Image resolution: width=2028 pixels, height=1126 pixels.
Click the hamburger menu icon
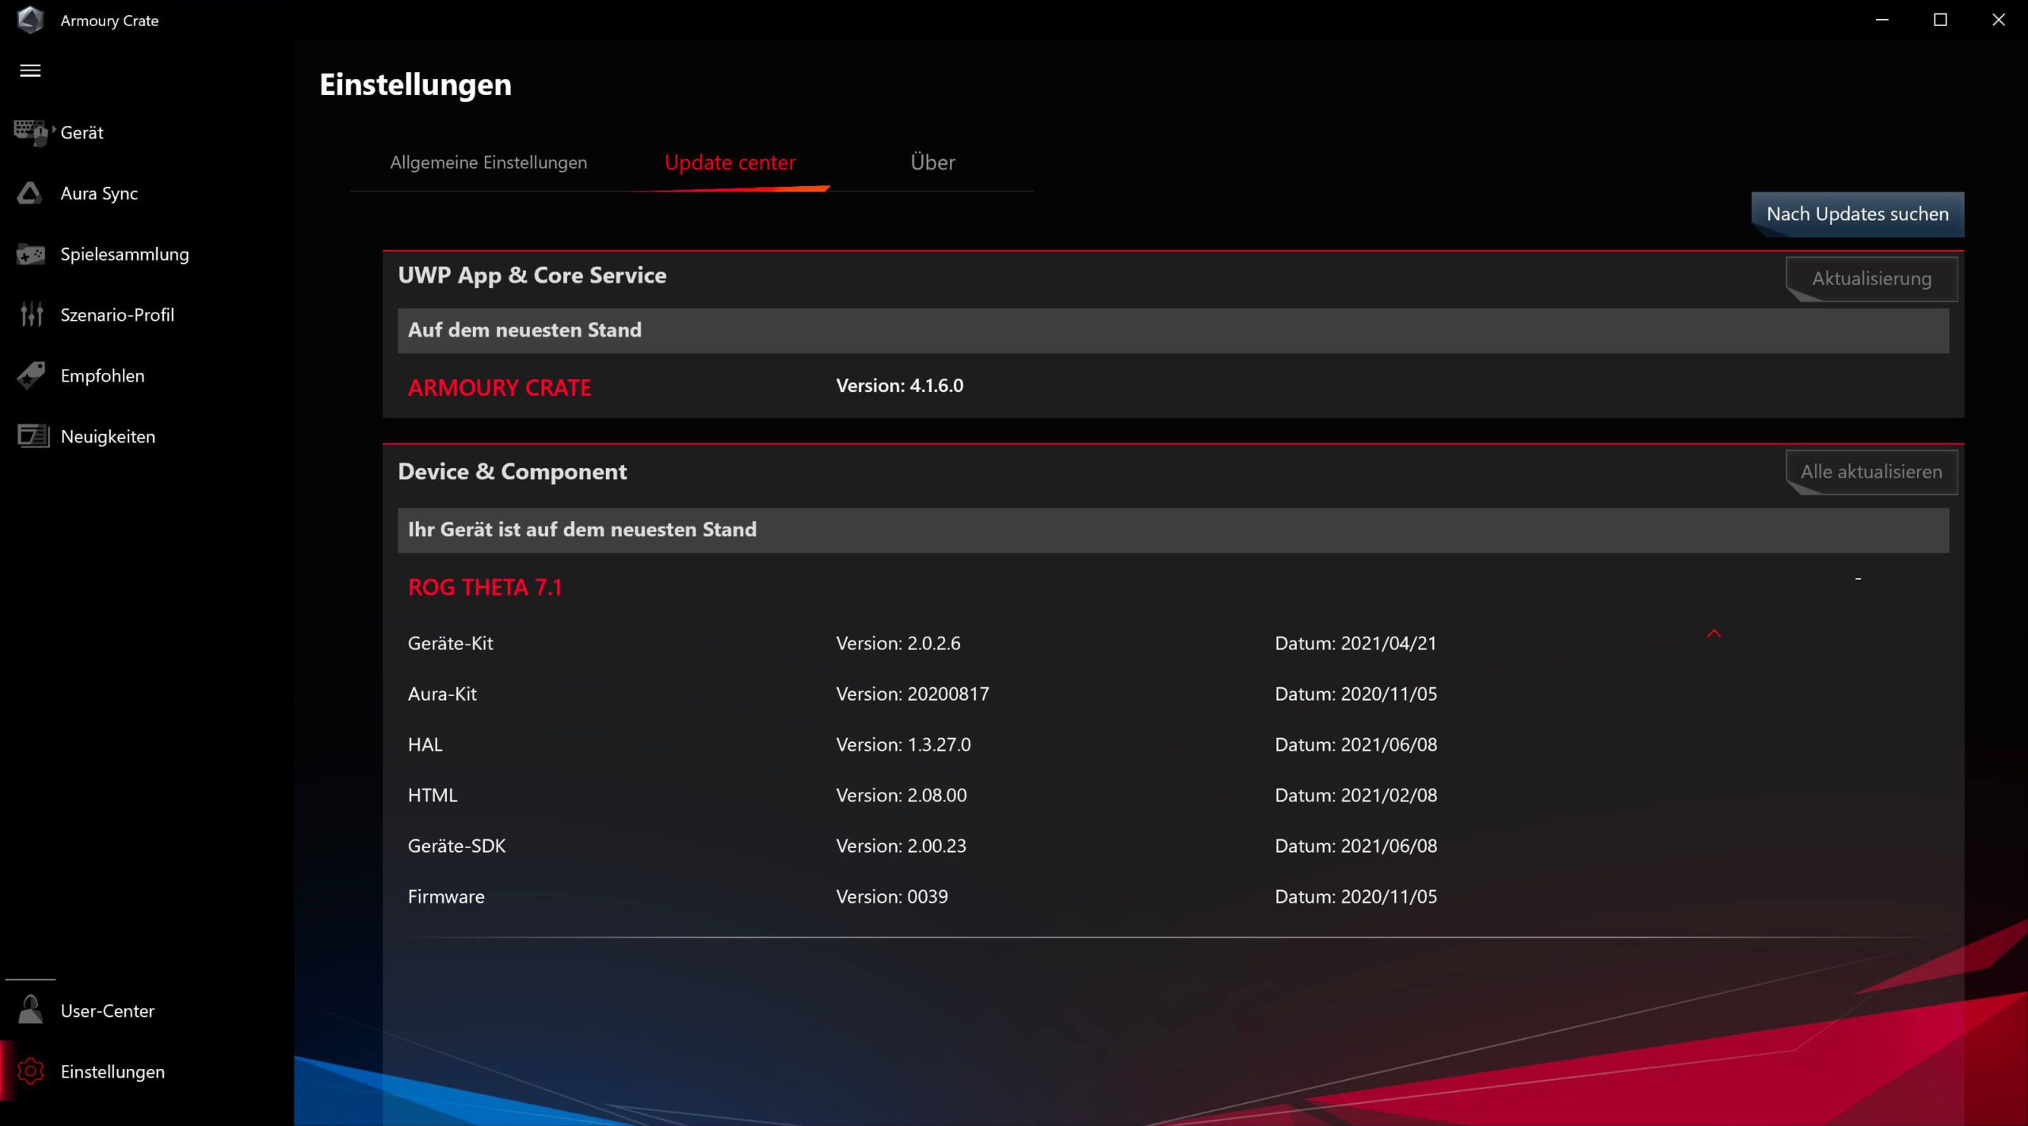30,70
